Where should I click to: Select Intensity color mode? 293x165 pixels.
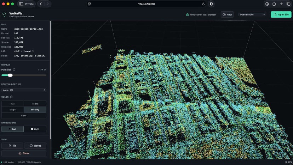(35, 110)
